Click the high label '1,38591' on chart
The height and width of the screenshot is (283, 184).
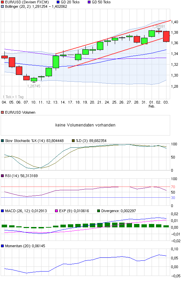(159, 26)
